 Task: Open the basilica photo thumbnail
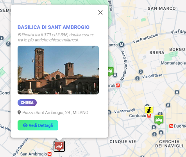pyautogui.click(x=58, y=70)
